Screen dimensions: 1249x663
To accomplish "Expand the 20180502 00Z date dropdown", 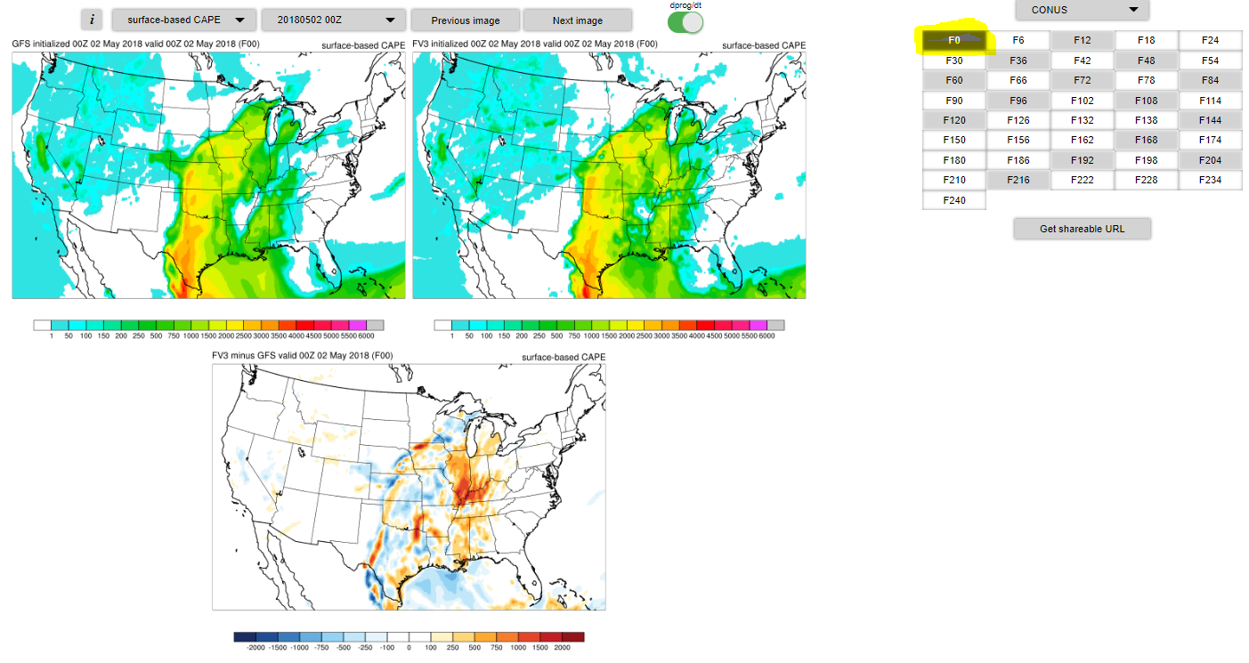I will click(x=334, y=20).
